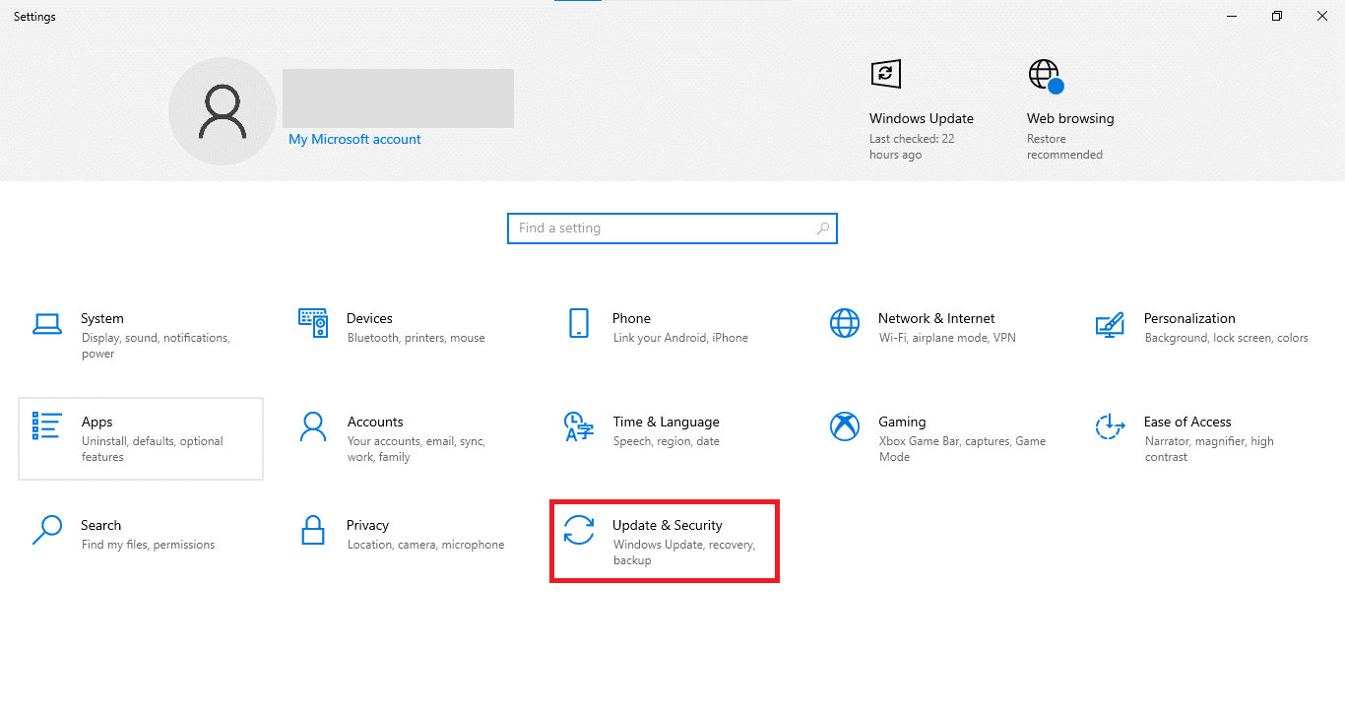Select the Ease of Access icon

1110,427
